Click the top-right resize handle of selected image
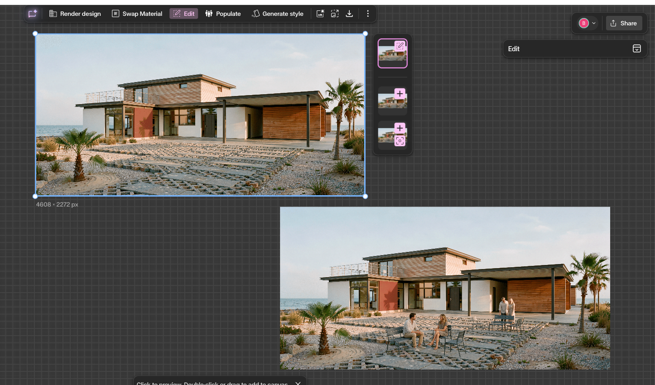 pyautogui.click(x=365, y=34)
